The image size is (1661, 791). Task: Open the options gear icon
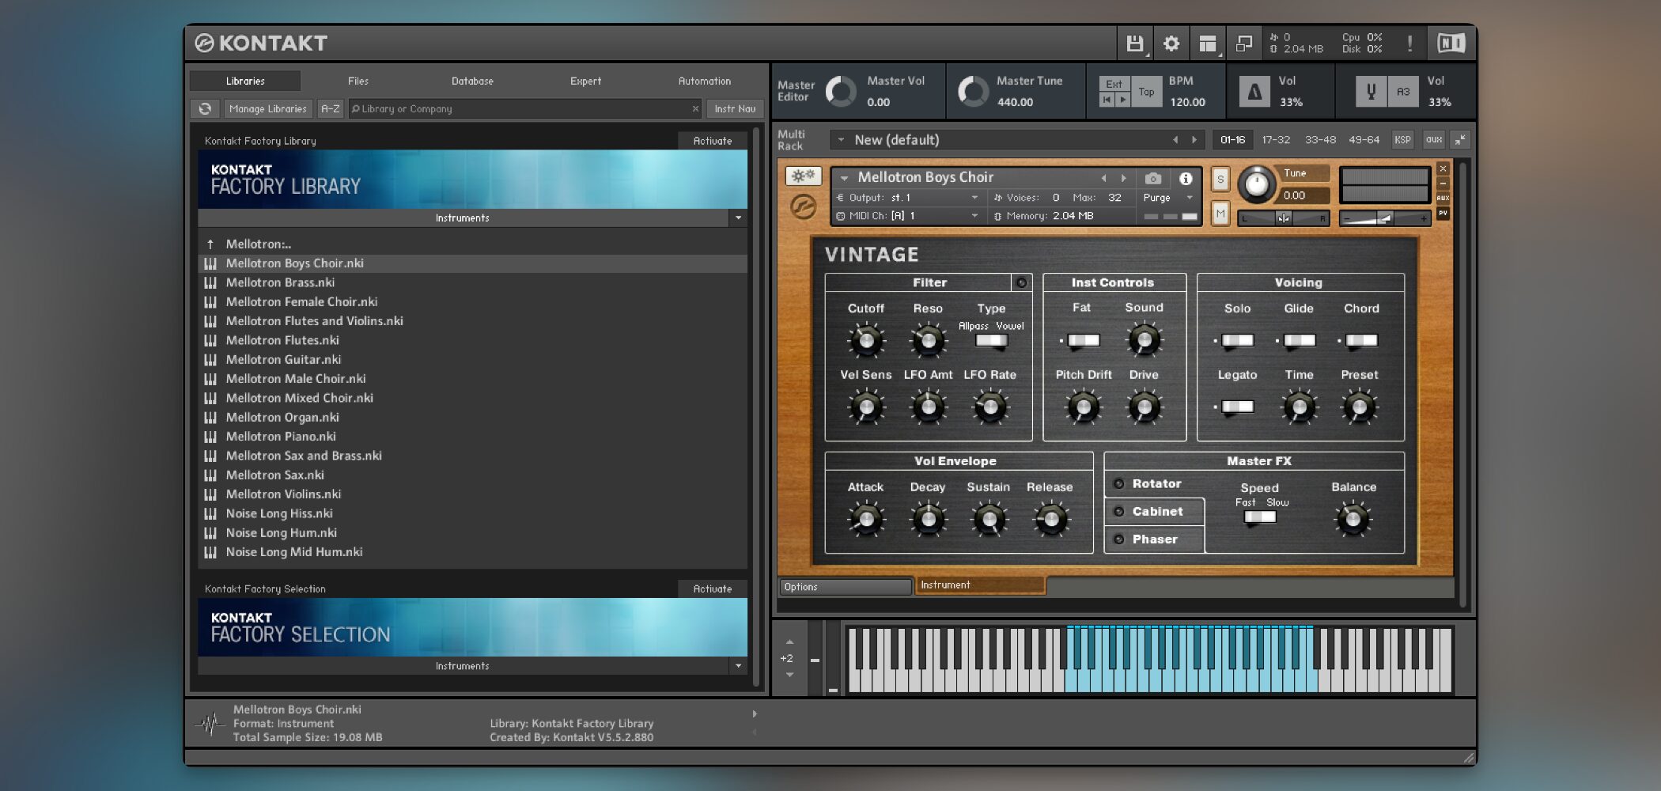pyautogui.click(x=1171, y=44)
